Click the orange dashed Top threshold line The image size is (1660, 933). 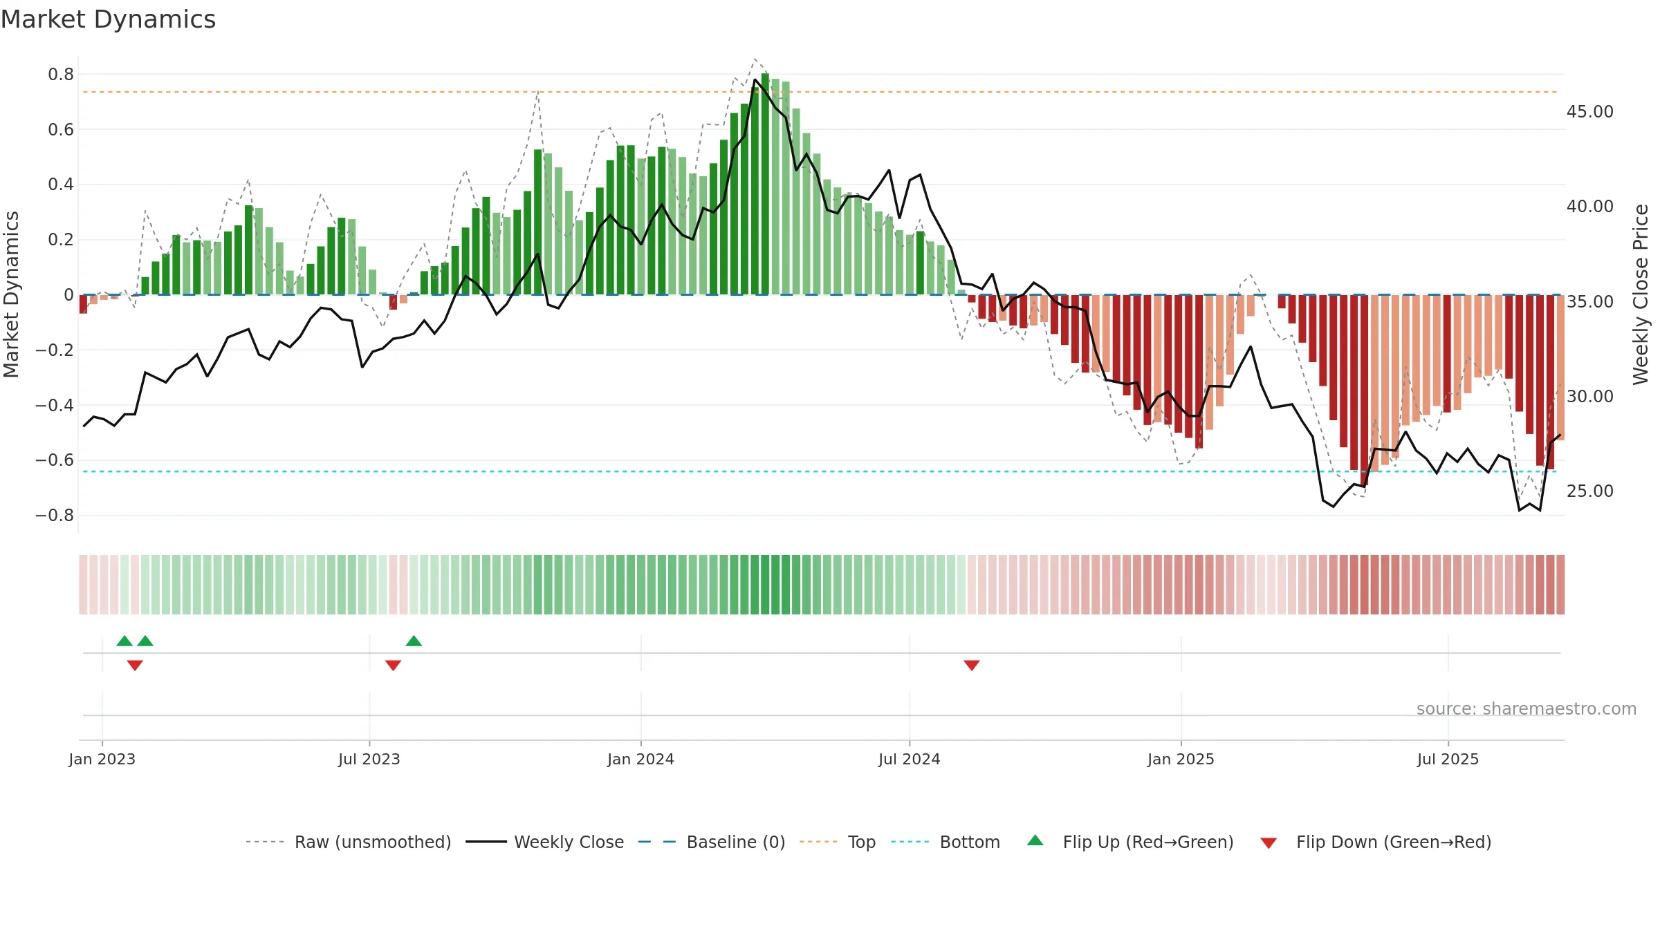point(820,92)
